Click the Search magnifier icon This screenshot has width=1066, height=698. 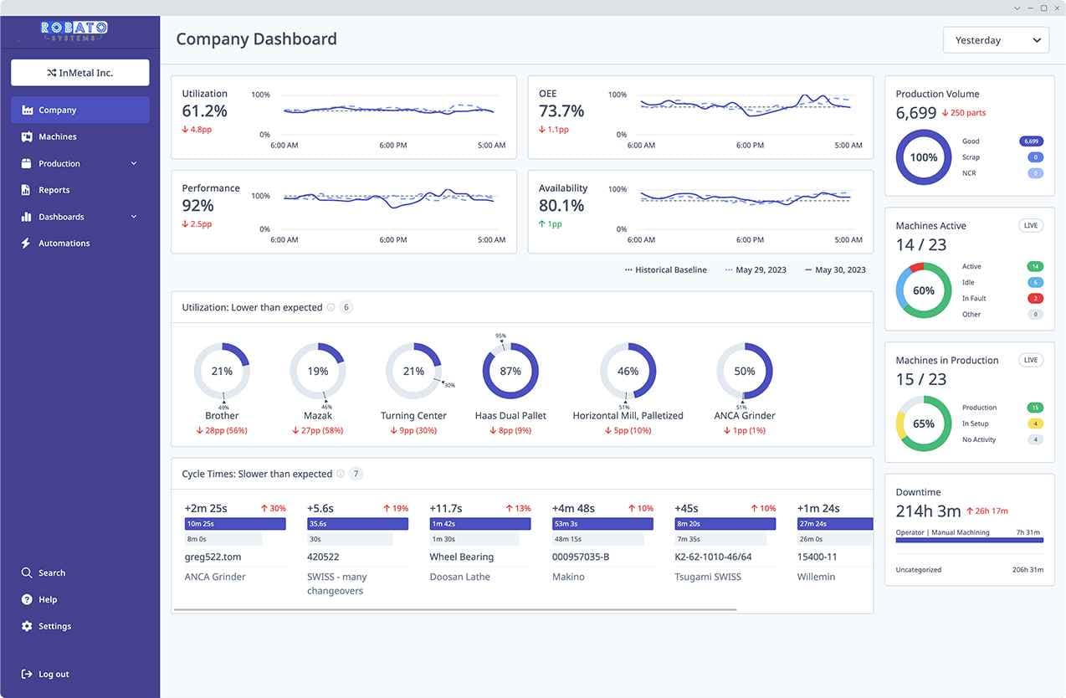pos(26,572)
